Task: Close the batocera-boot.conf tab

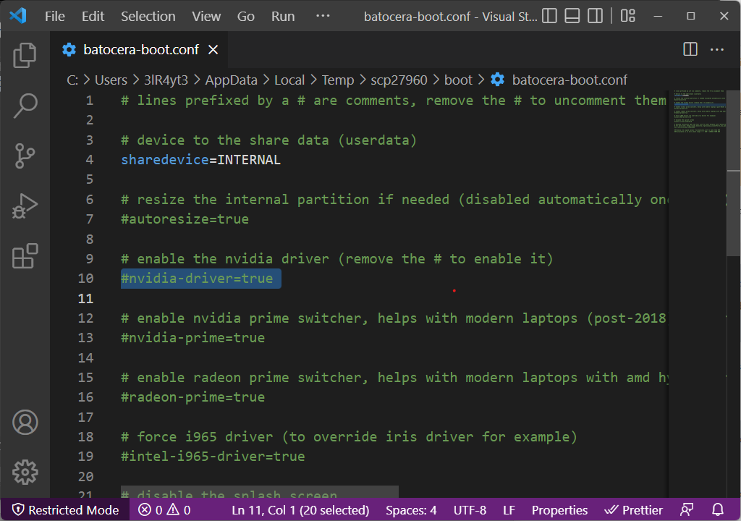Action: 213,50
